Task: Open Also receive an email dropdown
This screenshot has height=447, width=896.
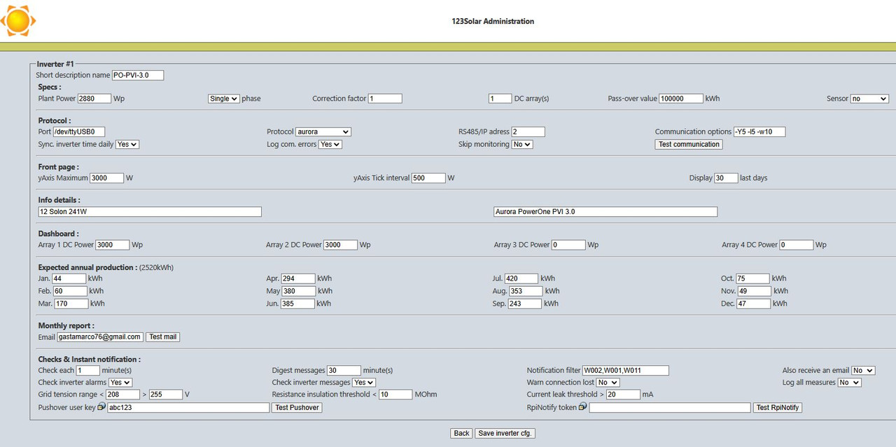Action: tap(863, 370)
